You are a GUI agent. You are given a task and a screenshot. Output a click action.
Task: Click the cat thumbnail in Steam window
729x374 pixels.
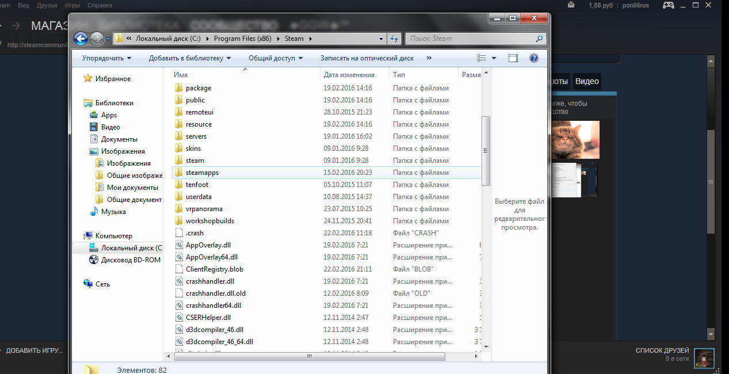[x=575, y=140]
